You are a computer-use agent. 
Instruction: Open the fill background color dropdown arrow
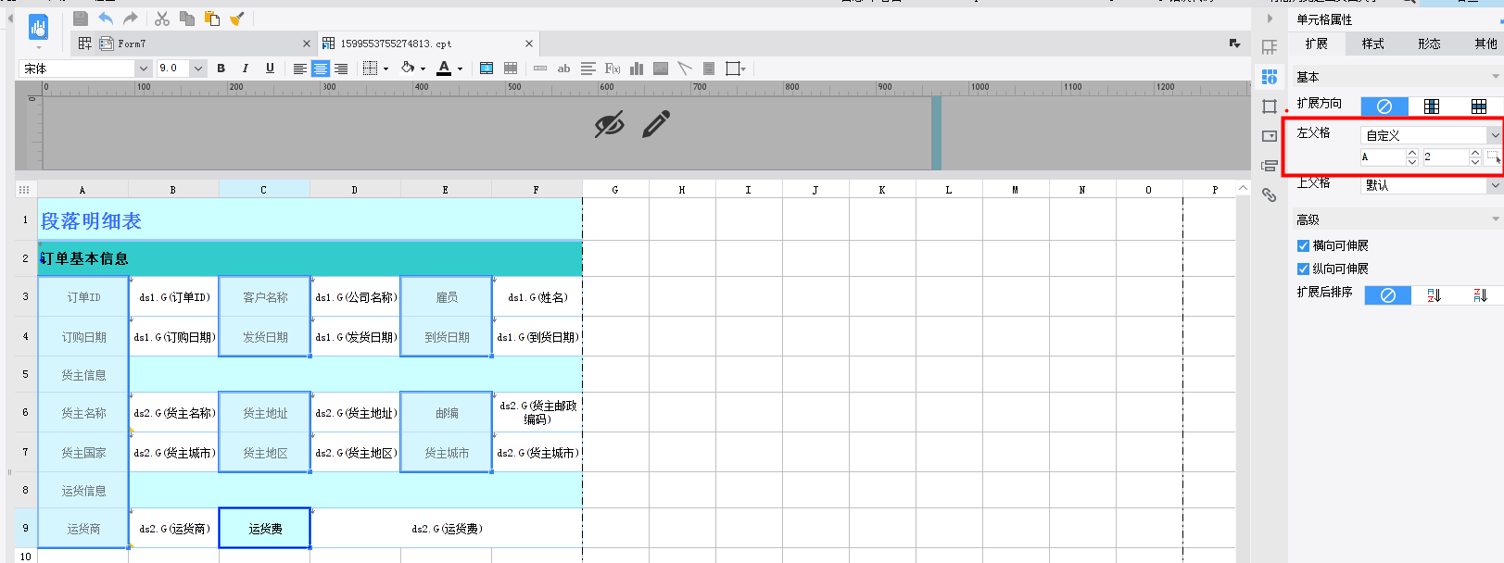tap(423, 69)
